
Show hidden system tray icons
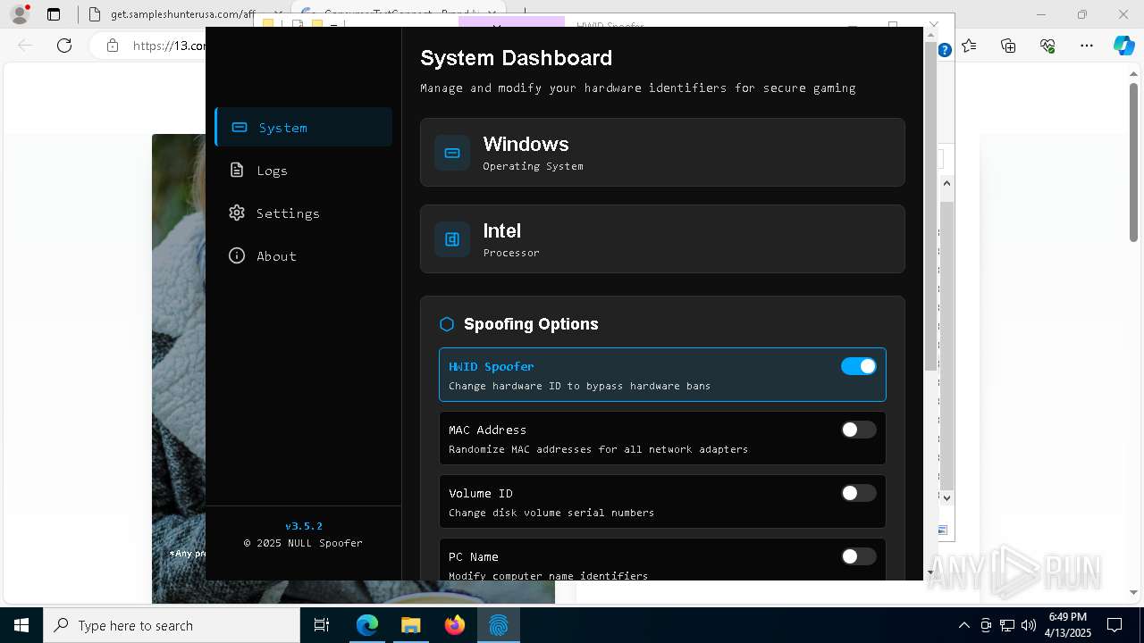(963, 625)
